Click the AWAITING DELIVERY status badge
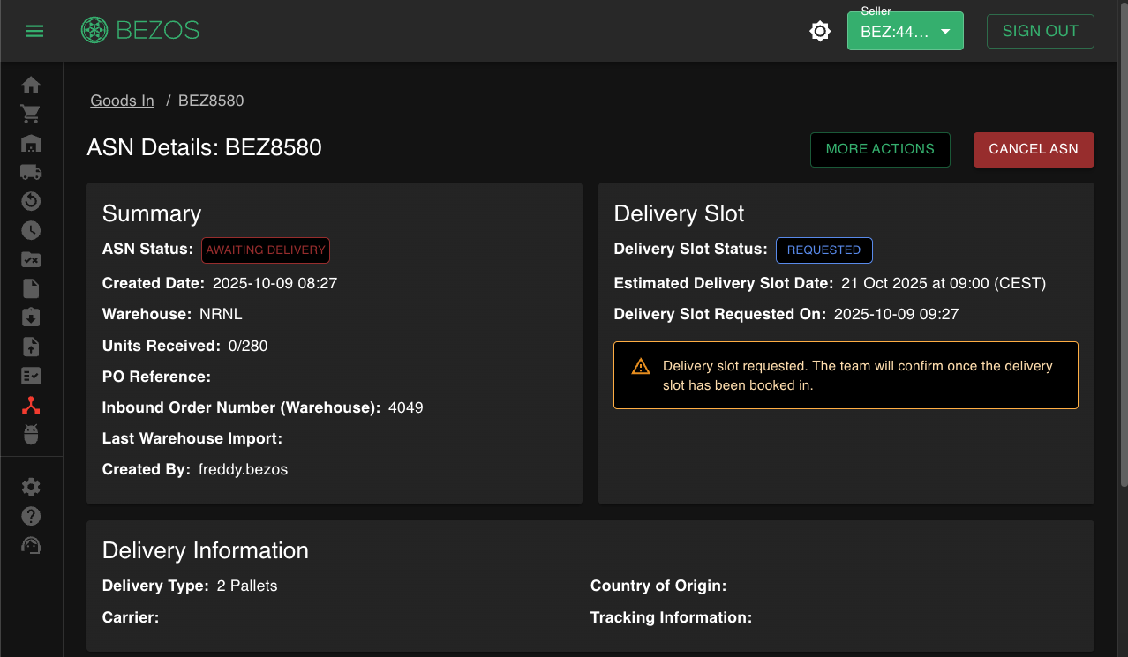Viewport: 1128px width, 657px height. (266, 250)
